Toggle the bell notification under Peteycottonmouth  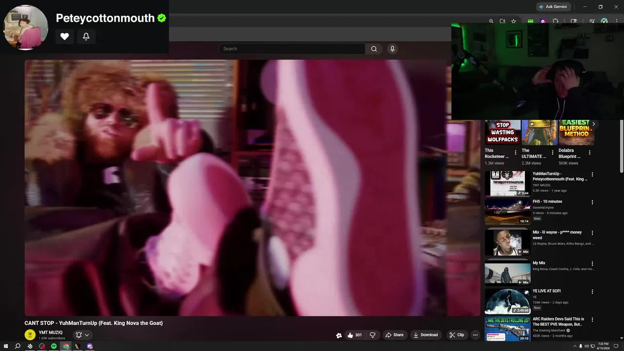tap(86, 36)
